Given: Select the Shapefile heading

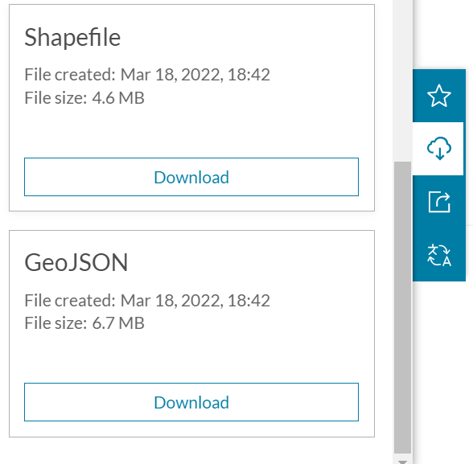Looking at the screenshot, I should 72,37.
